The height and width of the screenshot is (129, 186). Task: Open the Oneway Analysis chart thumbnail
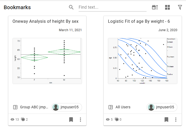pos(47,61)
